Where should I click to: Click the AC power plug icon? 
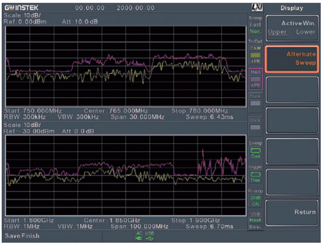[139, 238]
